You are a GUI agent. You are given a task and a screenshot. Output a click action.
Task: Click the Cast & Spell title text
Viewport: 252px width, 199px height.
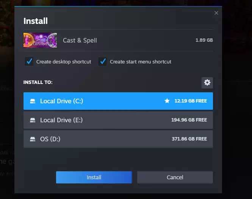click(80, 40)
